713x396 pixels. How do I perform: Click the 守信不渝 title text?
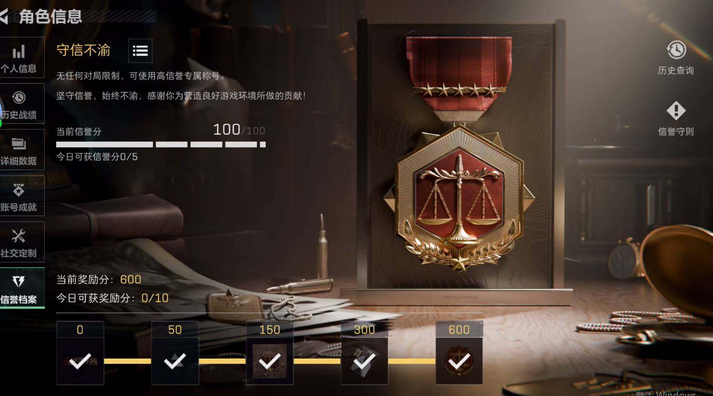(84, 50)
